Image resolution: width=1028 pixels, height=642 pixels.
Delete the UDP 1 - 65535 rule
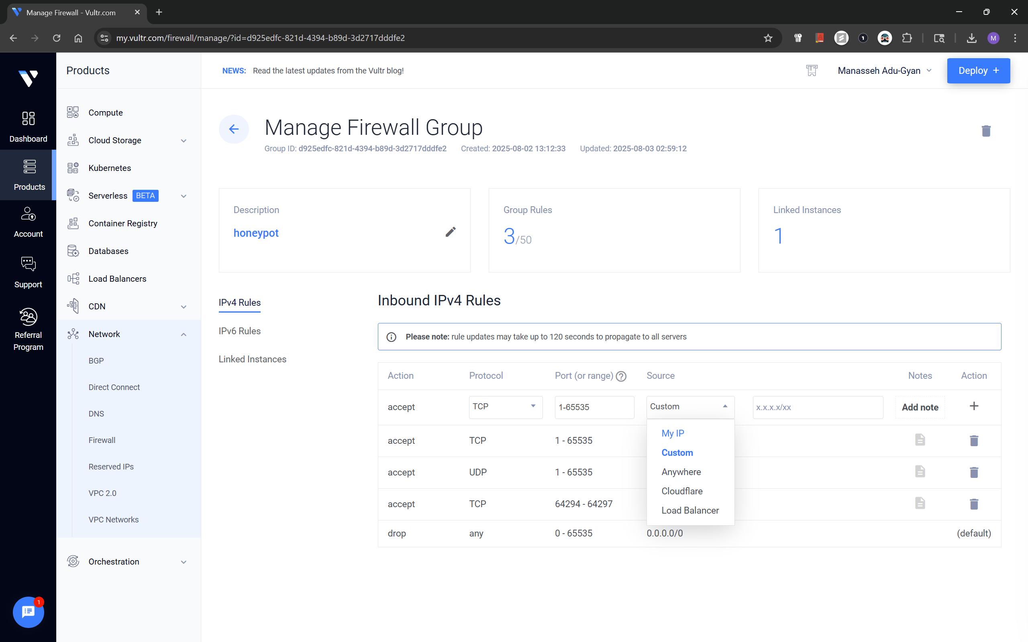point(974,472)
